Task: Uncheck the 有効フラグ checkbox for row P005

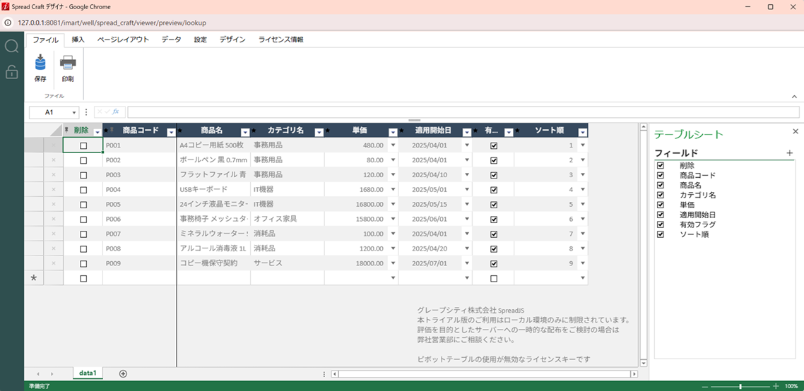Action: point(493,205)
